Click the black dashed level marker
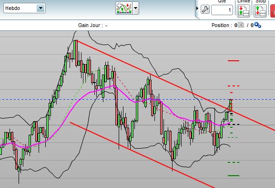 (x=234, y=124)
